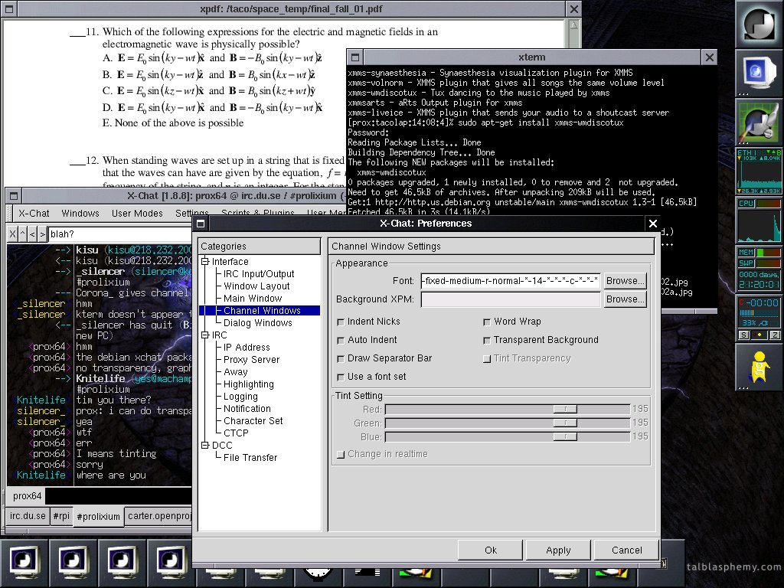Collapse the IRC category tree node

point(205,335)
